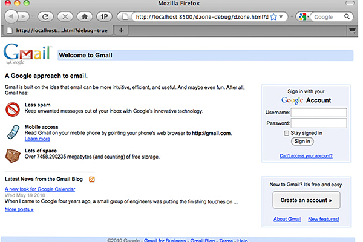Click the Sign in button

[302, 141]
